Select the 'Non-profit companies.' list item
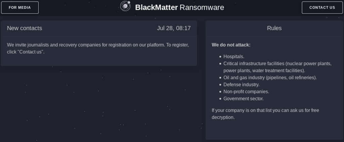Image resolution: width=344 pixels, height=142 pixels. pyautogui.click(x=246, y=92)
